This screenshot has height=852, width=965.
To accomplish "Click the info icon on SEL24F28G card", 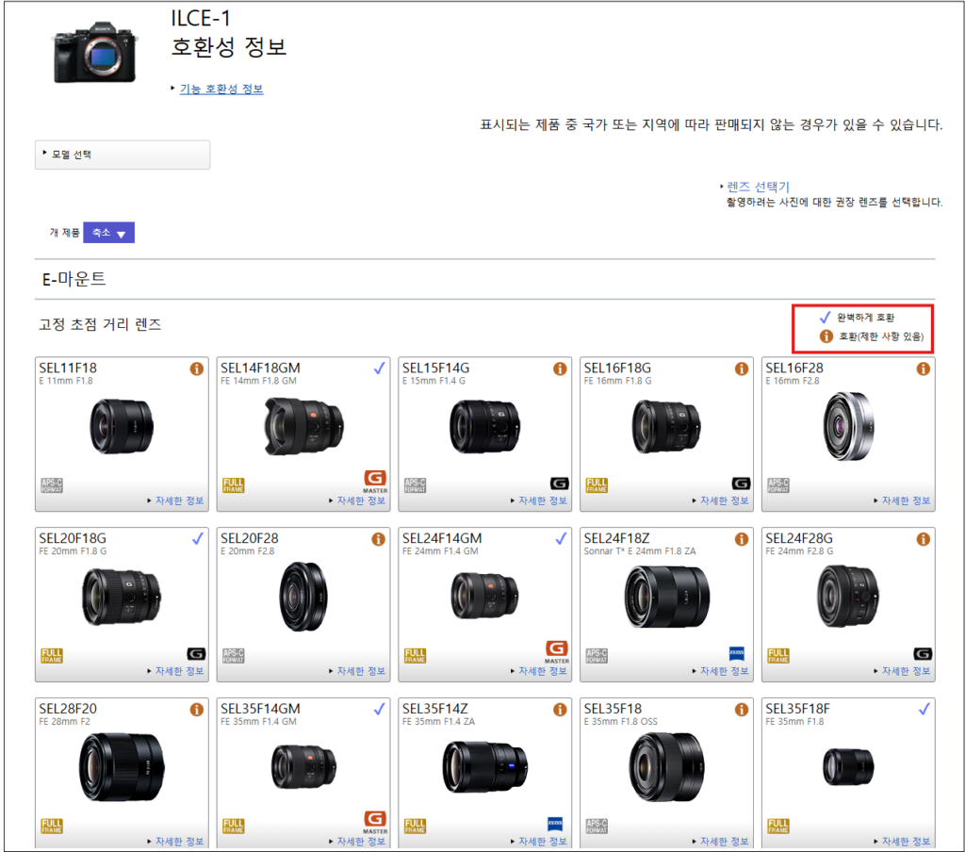I will click(x=924, y=539).
